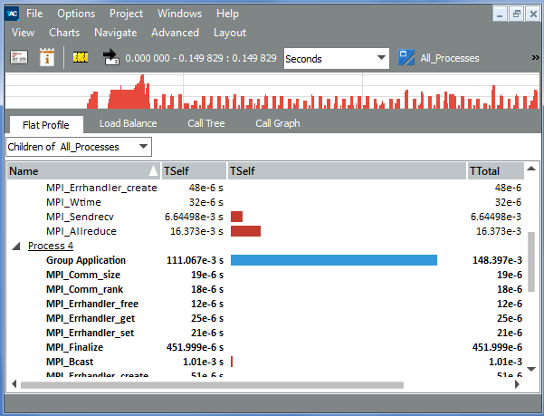Image resolution: width=544 pixels, height=416 pixels.
Task: Click the horizontal scrollbar left arrow
Action: (14, 384)
